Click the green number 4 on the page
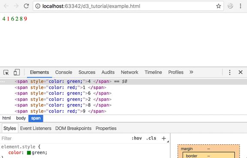This screenshot has height=158, width=247. [4, 19]
